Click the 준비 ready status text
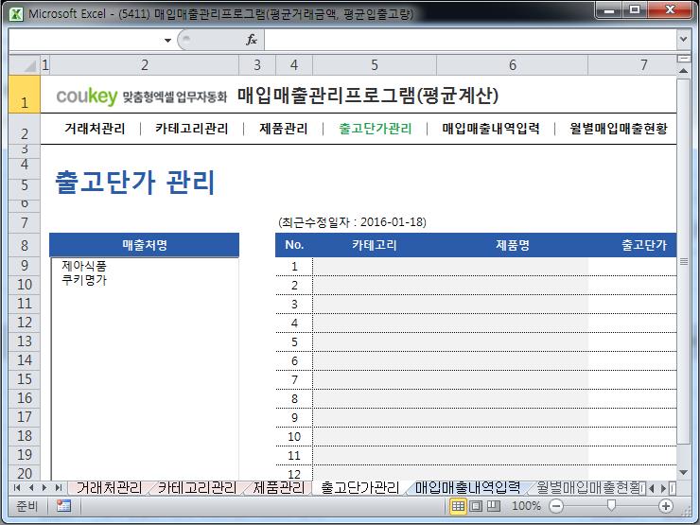The height and width of the screenshot is (525, 700). tap(26, 506)
